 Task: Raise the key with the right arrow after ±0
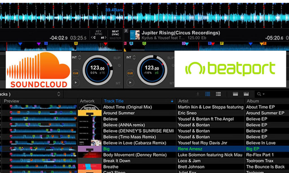pyautogui.click(x=106, y=37)
